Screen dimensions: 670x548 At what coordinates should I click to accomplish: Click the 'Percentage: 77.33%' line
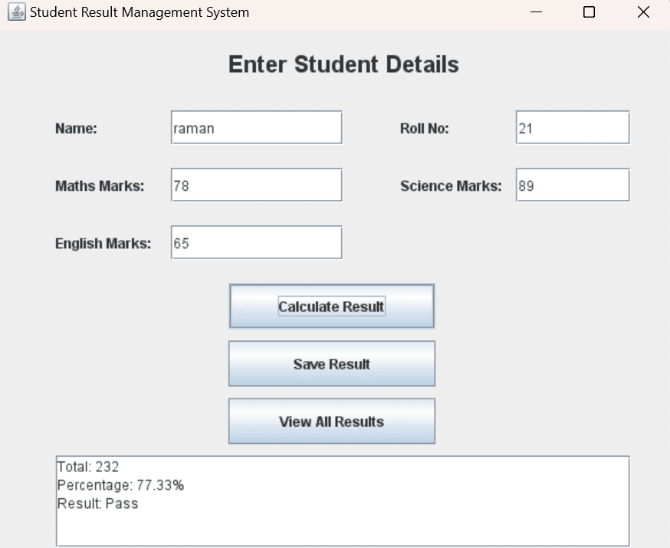coord(120,485)
